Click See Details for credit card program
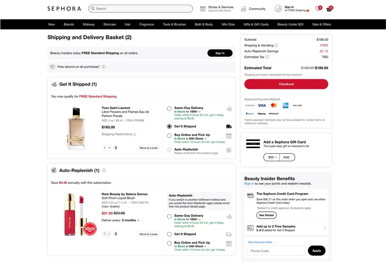The width and height of the screenshot is (386, 264). 266,215
